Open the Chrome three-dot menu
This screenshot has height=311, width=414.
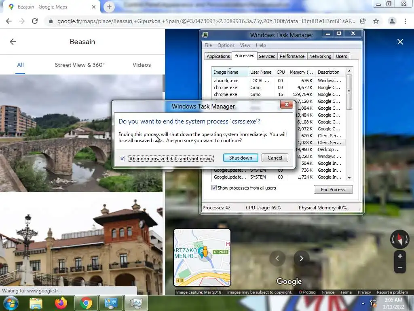coord(405,21)
